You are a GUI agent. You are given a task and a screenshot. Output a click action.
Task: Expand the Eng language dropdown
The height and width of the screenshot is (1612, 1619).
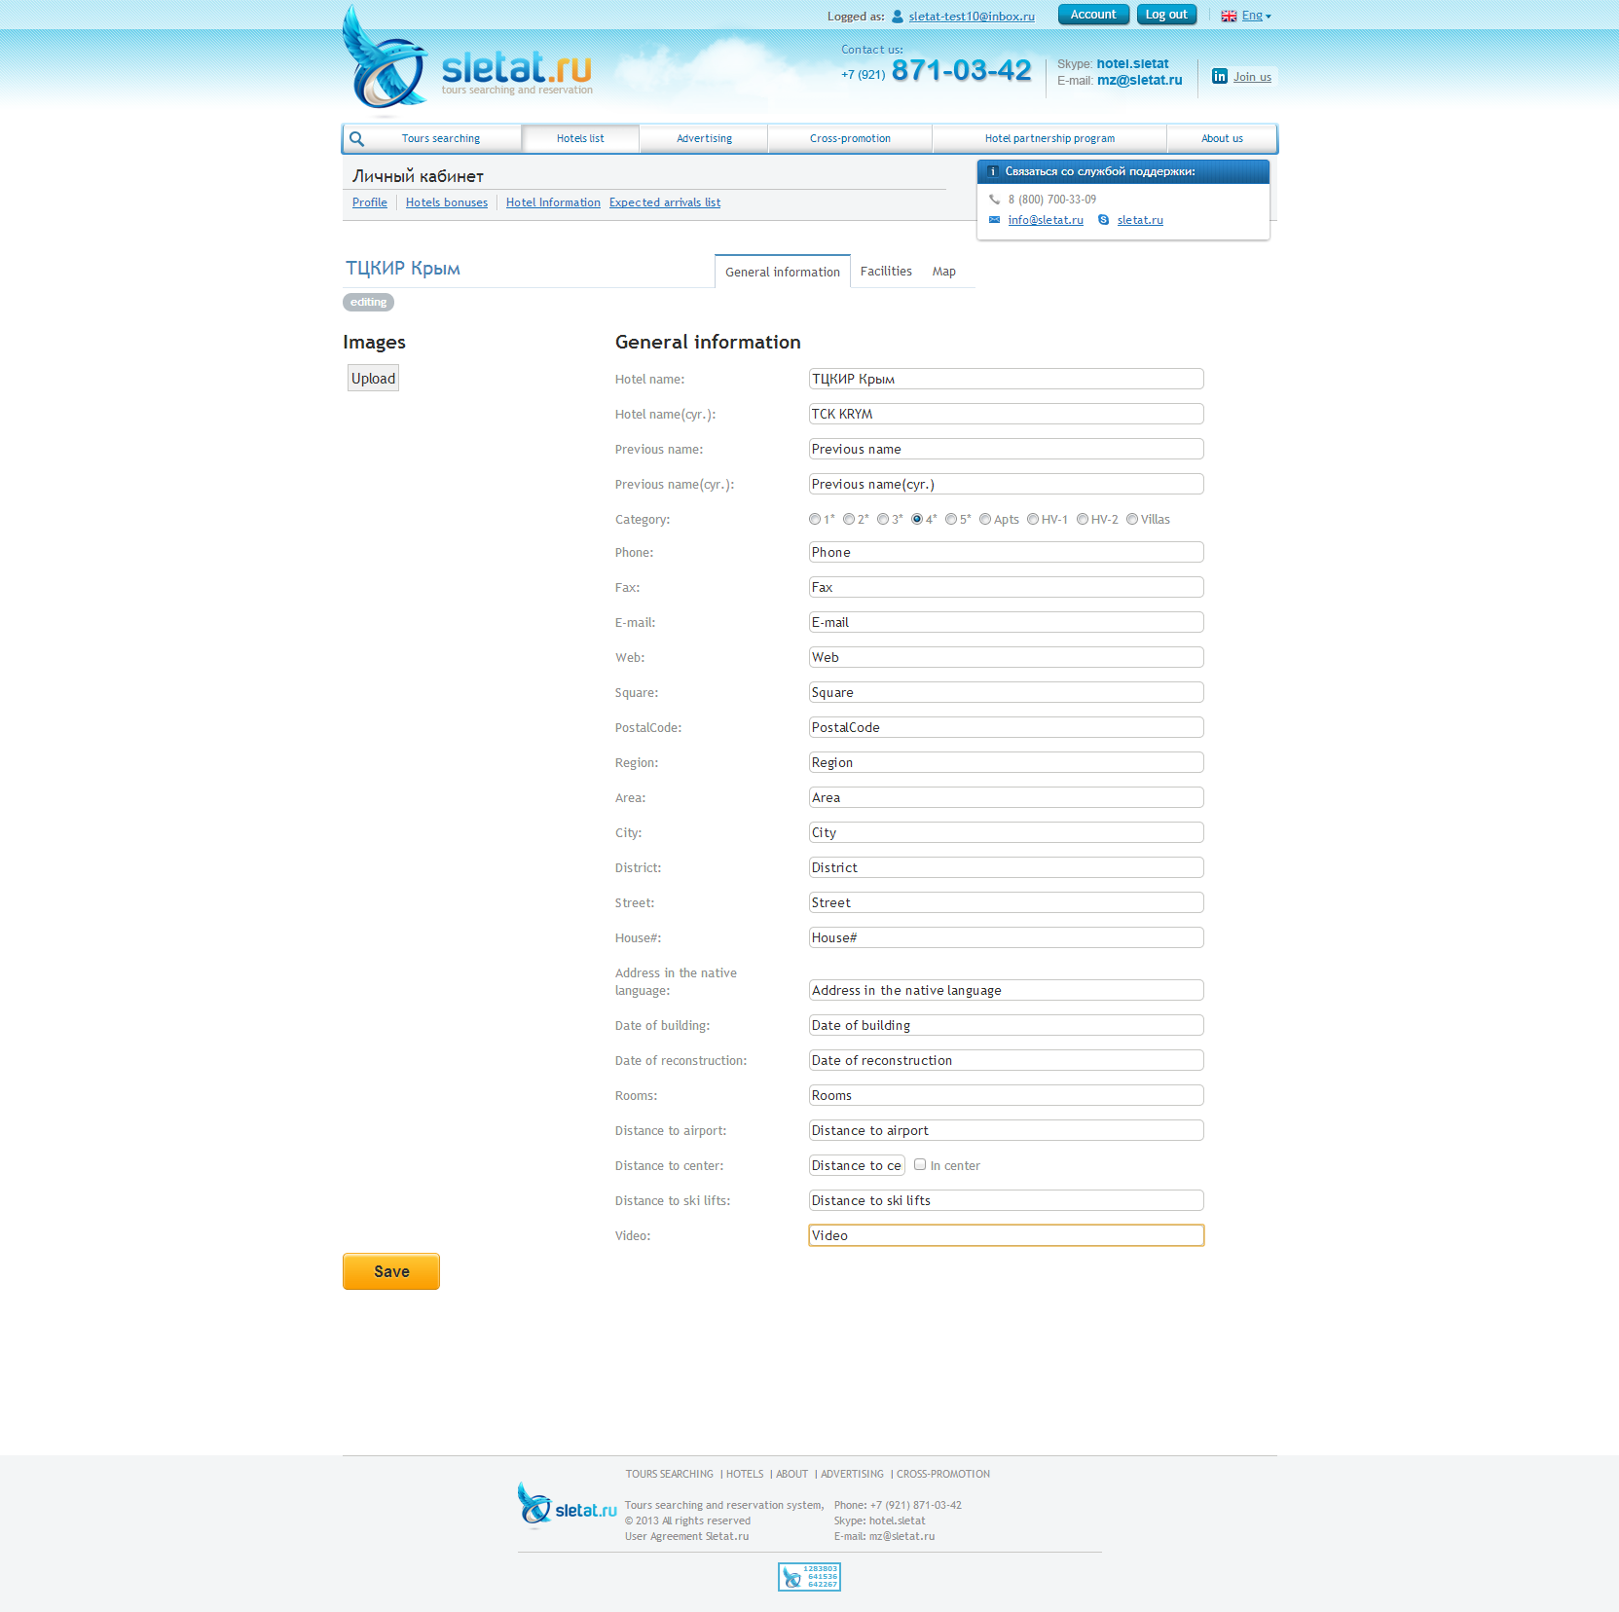click(1257, 17)
